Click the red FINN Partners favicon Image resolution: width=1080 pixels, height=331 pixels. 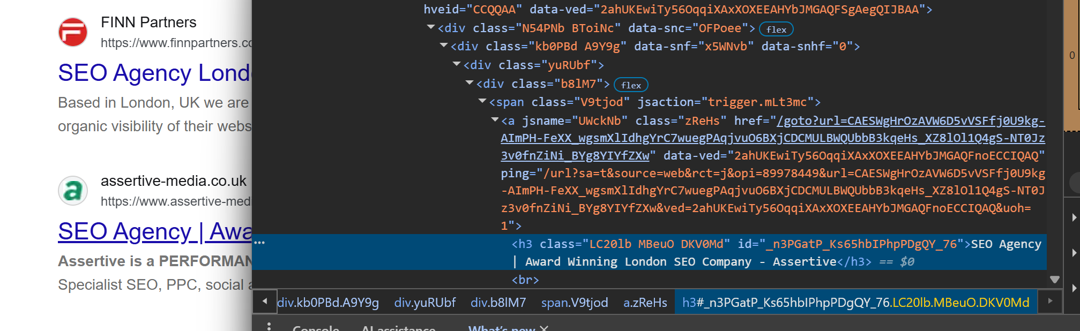[x=73, y=32]
